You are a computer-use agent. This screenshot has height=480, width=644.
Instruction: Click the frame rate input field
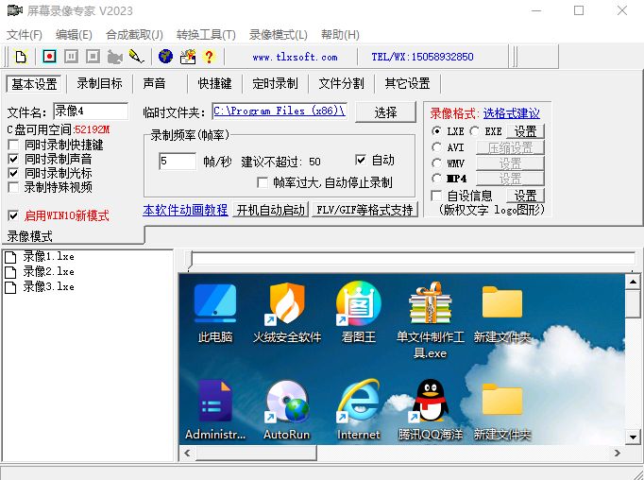(177, 161)
